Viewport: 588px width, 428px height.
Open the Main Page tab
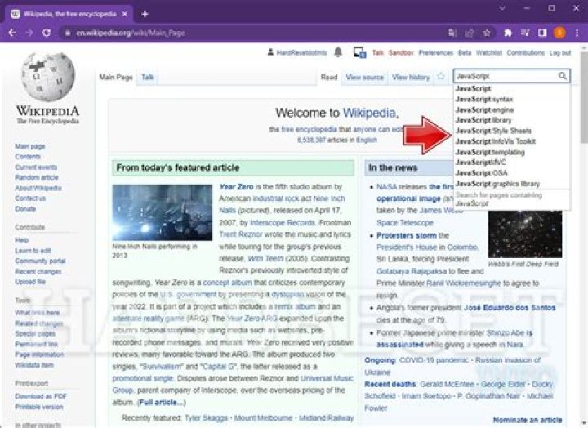tap(116, 78)
